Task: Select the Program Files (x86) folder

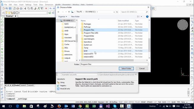Action: [x=91, y=33]
